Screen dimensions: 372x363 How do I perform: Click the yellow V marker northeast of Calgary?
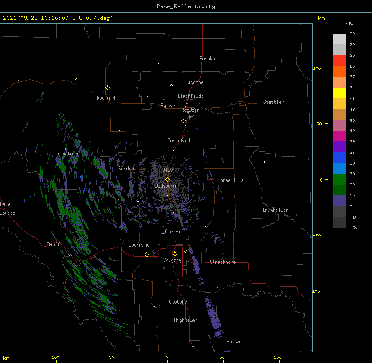pyautogui.click(x=185, y=252)
